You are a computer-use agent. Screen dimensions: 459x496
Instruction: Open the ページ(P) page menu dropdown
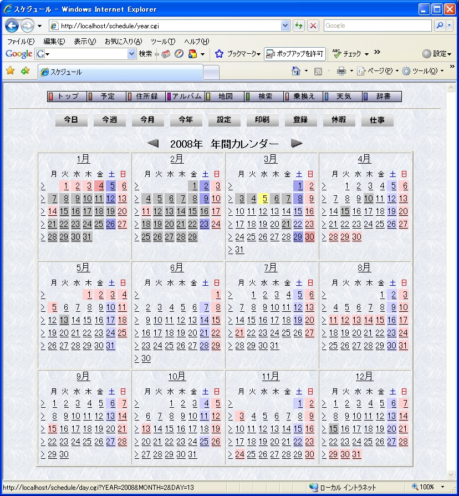[x=378, y=71]
